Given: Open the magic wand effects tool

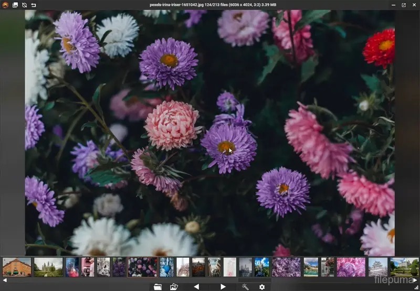Looking at the screenshot, I should pos(245,287).
